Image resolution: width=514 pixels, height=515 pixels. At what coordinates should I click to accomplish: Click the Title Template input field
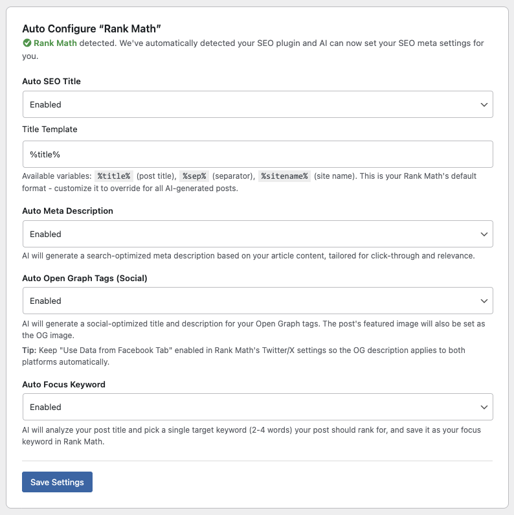(258, 154)
